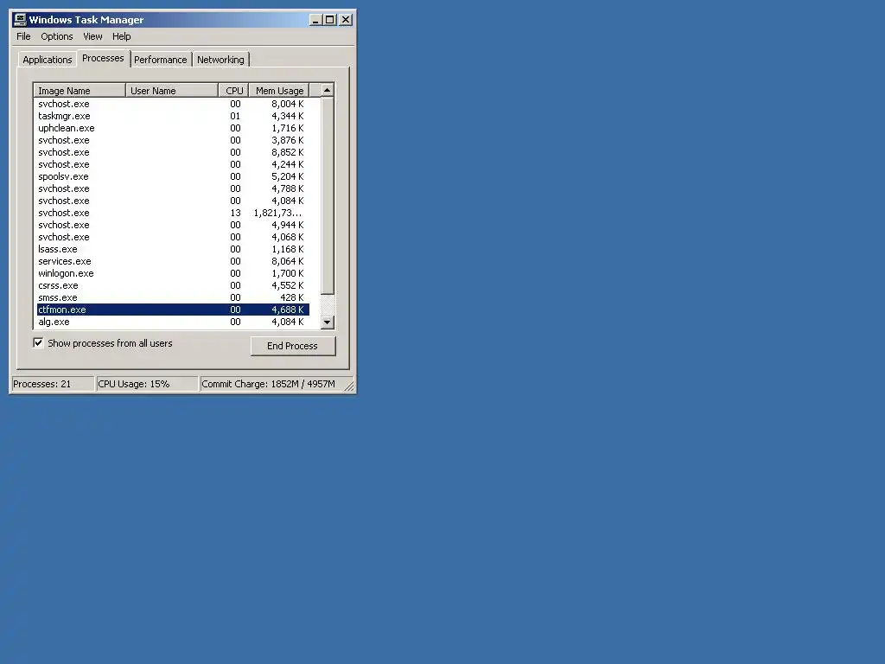Screen dimensions: 885x664
Task: Select the lsass.exe process
Action: tap(173, 249)
